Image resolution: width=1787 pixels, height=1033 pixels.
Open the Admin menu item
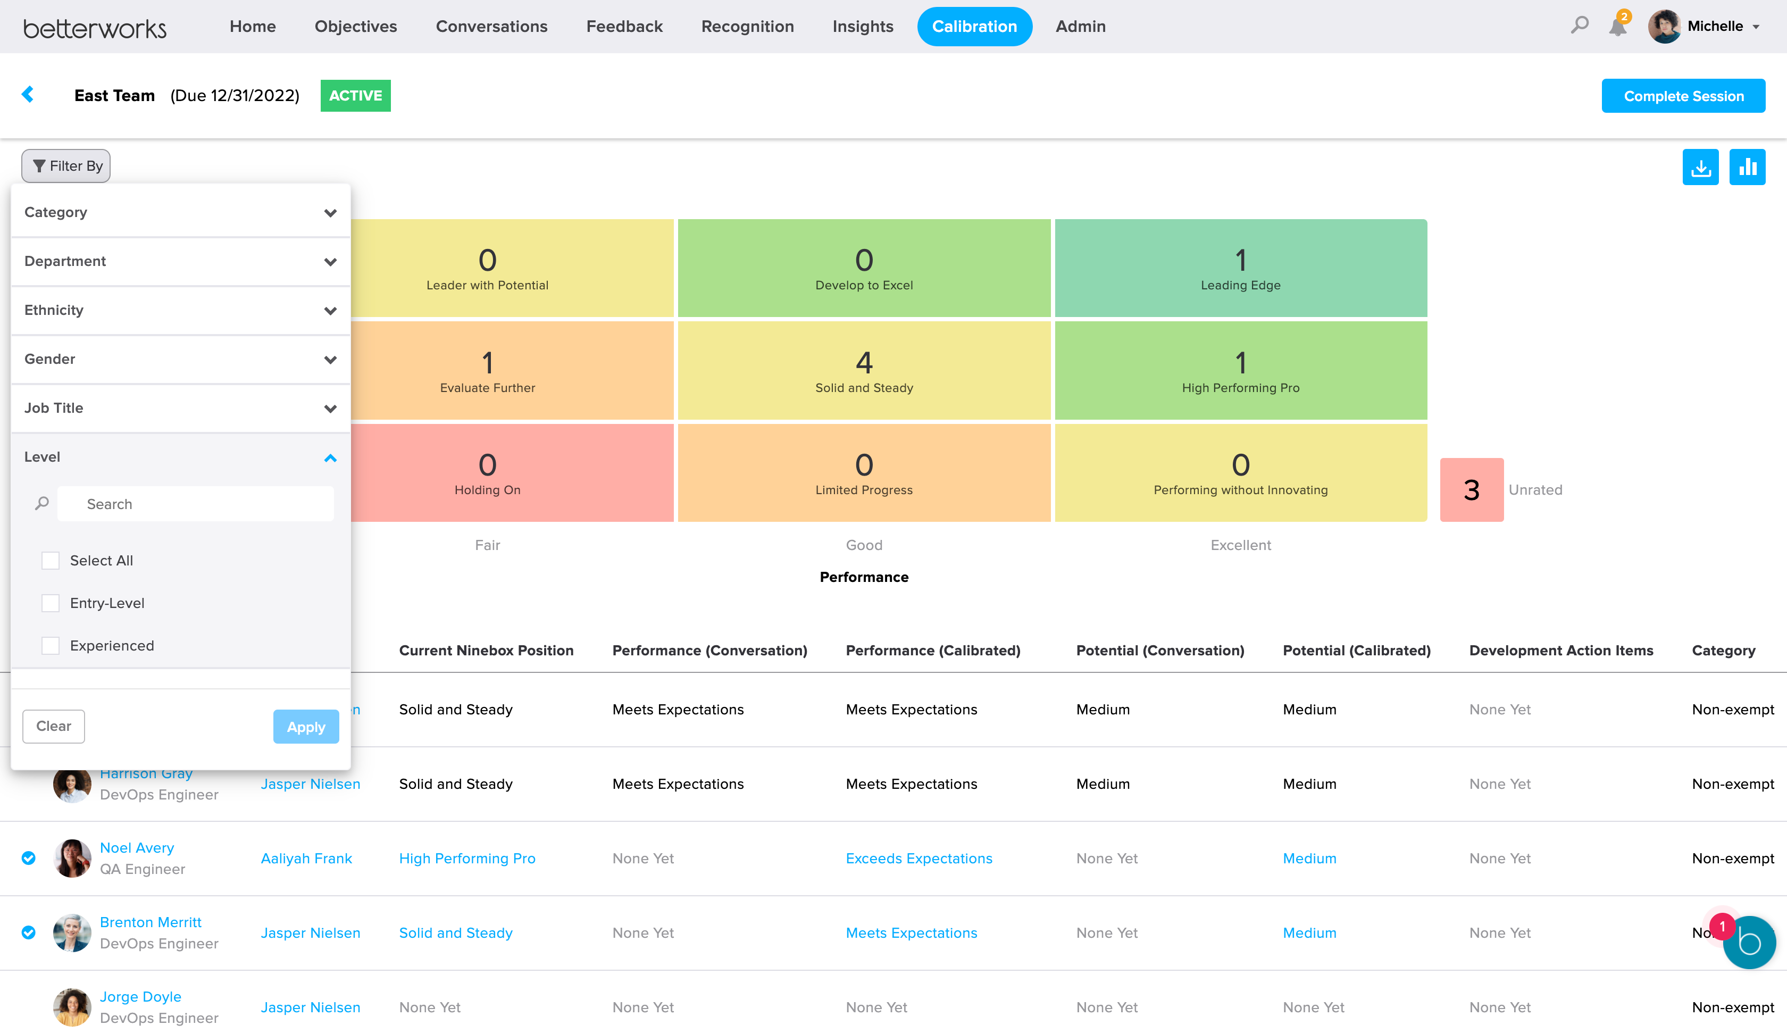[1080, 26]
